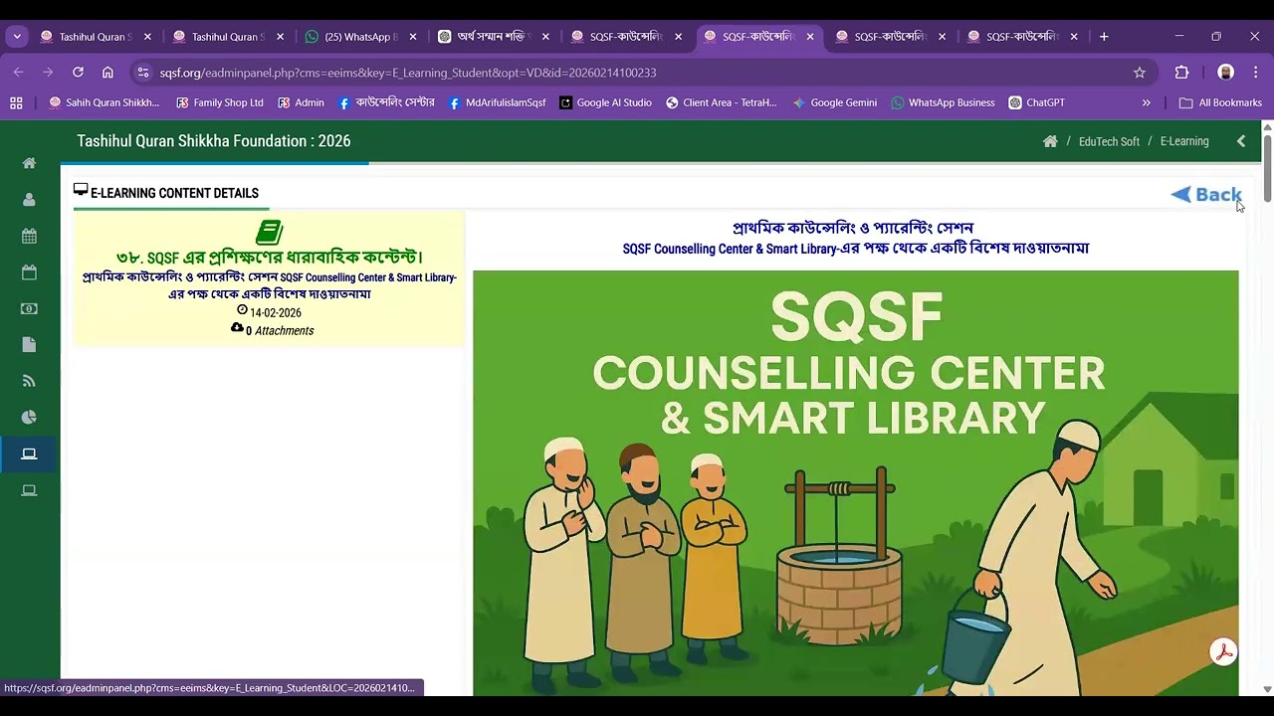Open the Chrome three-dot menu
This screenshot has height=716, width=1274.
(x=1255, y=73)
